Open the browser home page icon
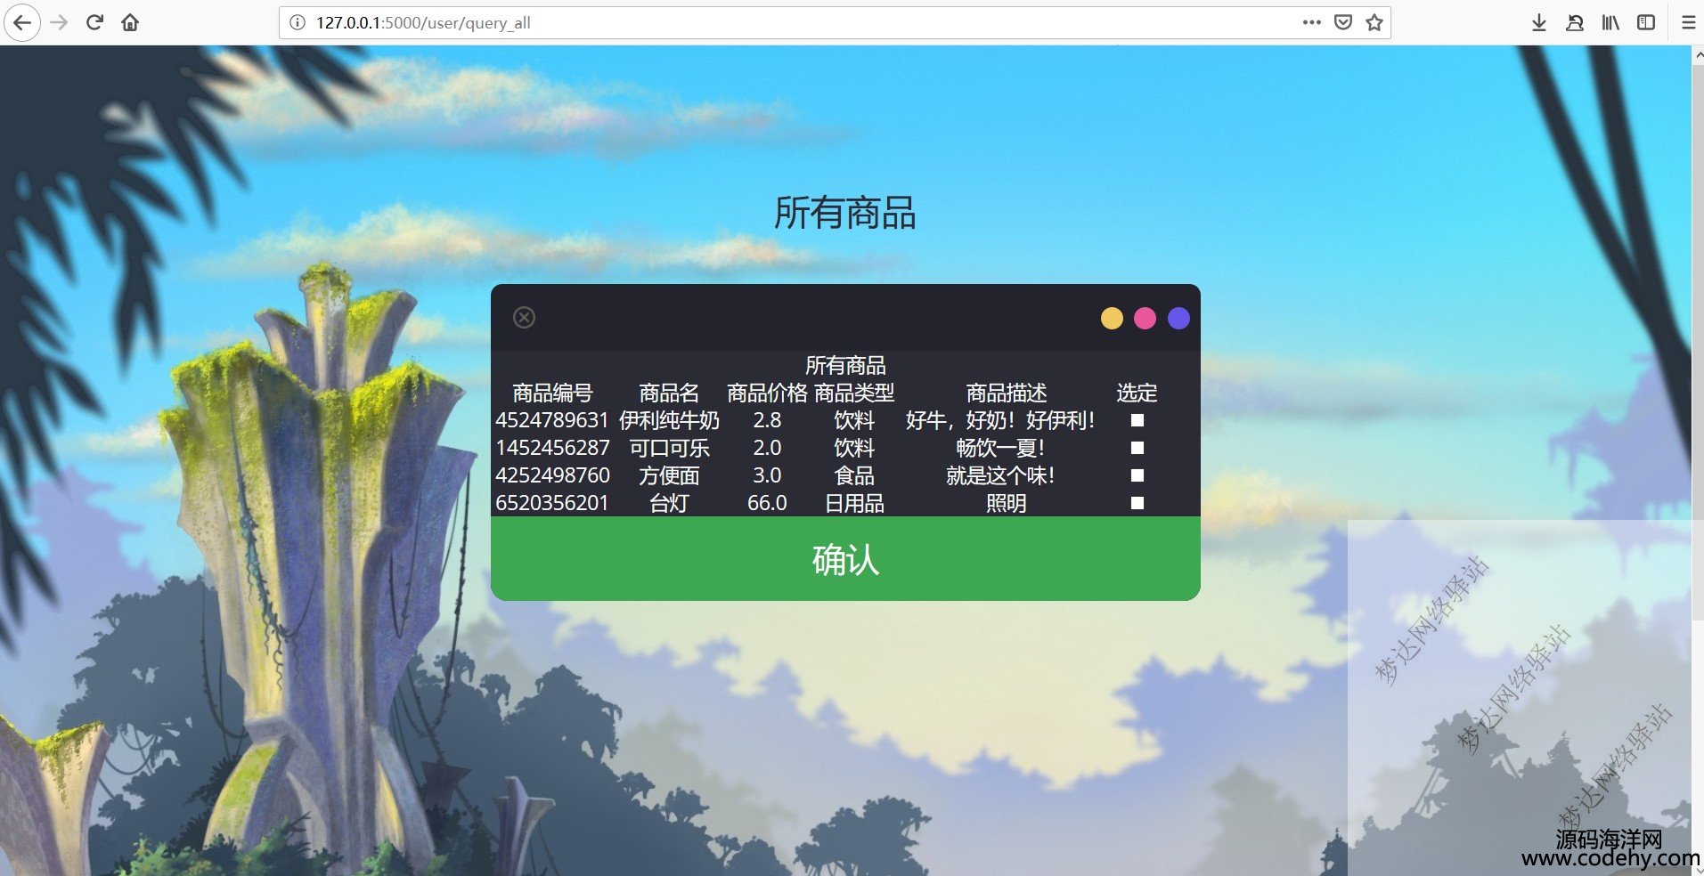 point(130,22)
